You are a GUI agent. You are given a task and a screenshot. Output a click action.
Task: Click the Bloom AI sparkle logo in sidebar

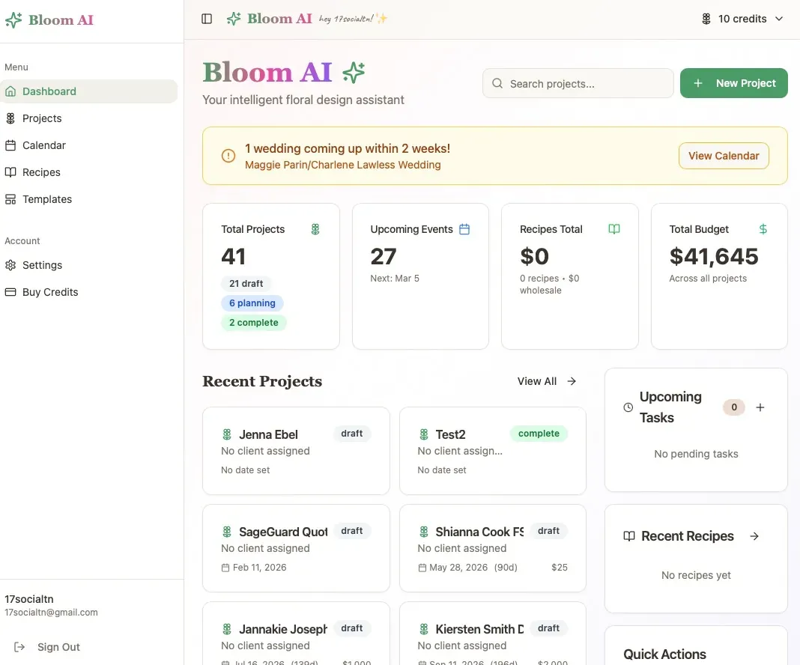pyautogui.click(x=13, y=20)
